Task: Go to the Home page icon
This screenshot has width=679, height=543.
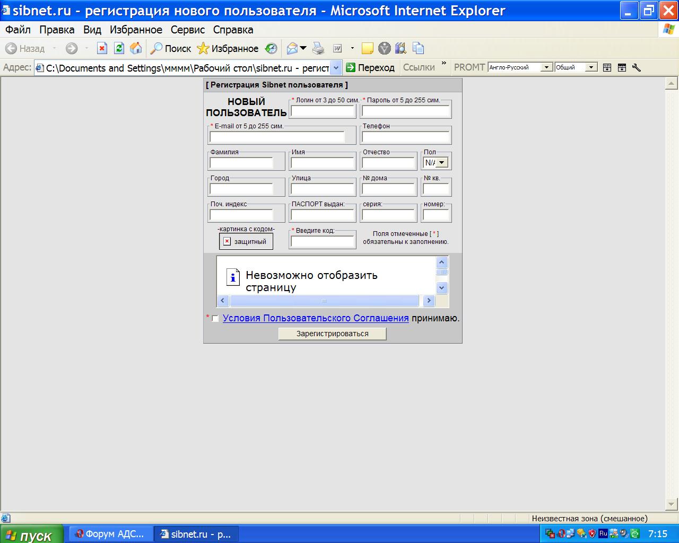Action: (x=136, y=48)
